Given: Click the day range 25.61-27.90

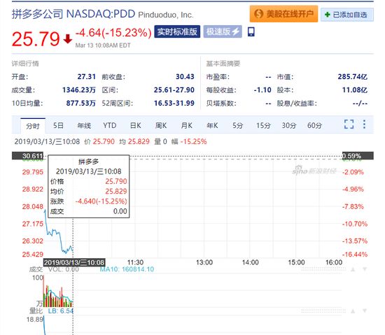Looking at the screenshot, I should [174, 90].
